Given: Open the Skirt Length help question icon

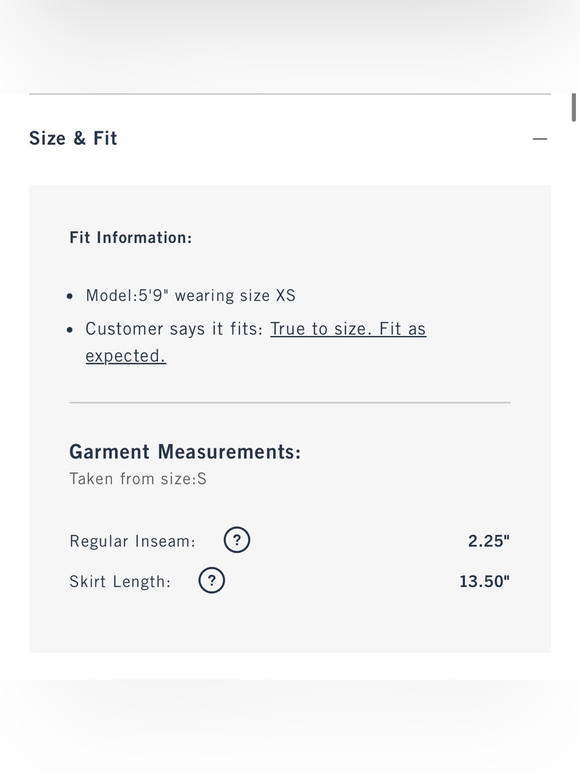Looking at the screenshot, I should (x=212, y=580).
